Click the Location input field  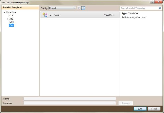[x=70, y=103]
